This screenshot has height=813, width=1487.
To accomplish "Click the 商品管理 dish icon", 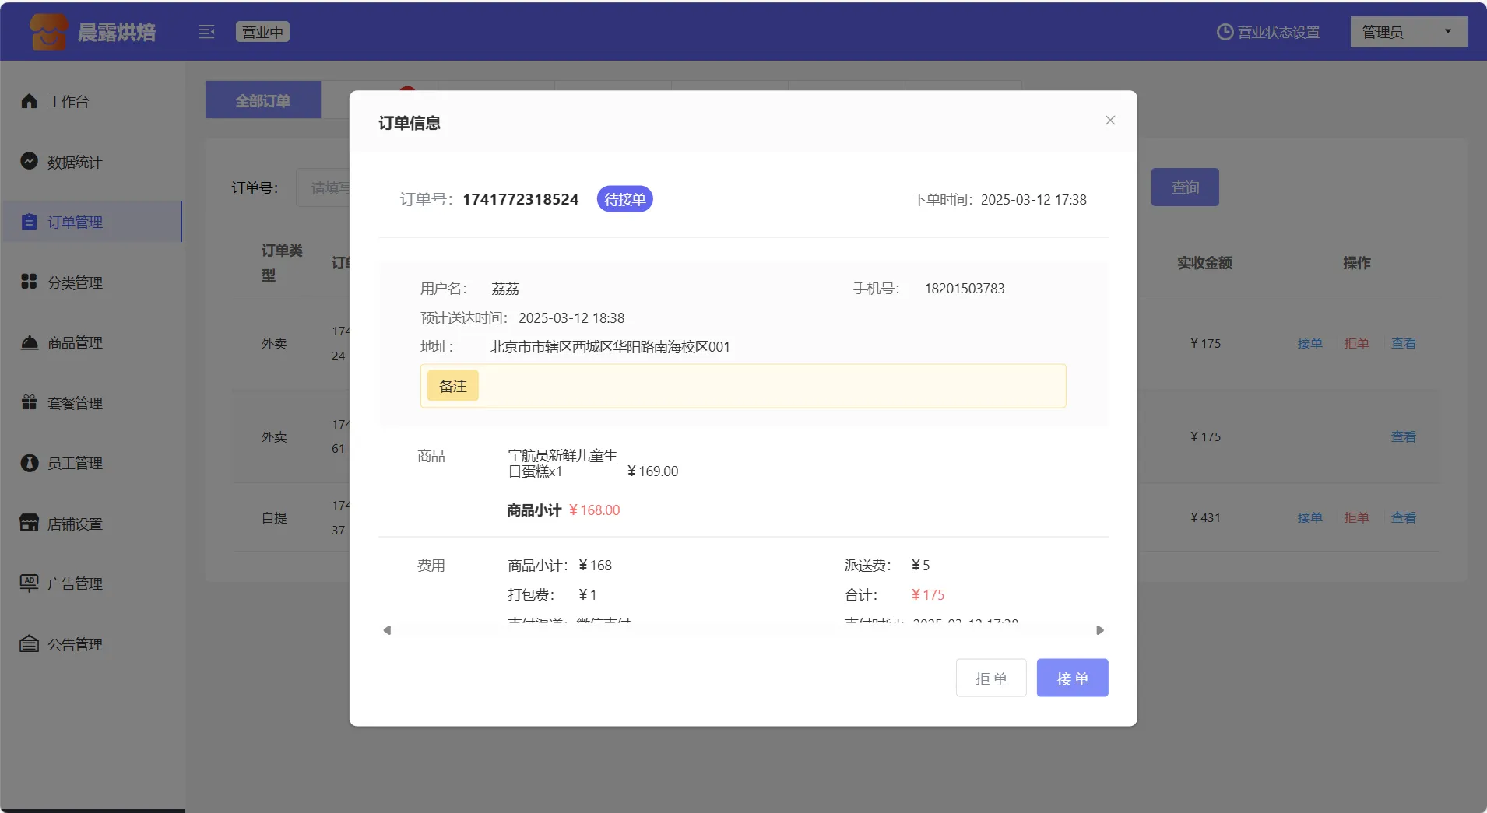I will (30, 342).
